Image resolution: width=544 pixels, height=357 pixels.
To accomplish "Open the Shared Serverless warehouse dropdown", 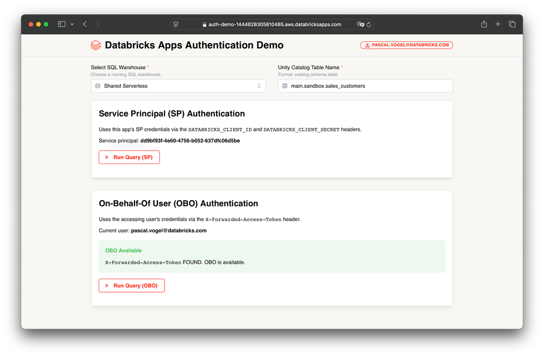I will [x=178, y=86].
